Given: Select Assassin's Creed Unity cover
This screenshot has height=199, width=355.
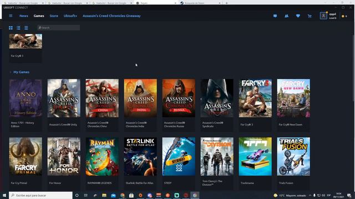Looking at the screenshot, I should 64,98.
